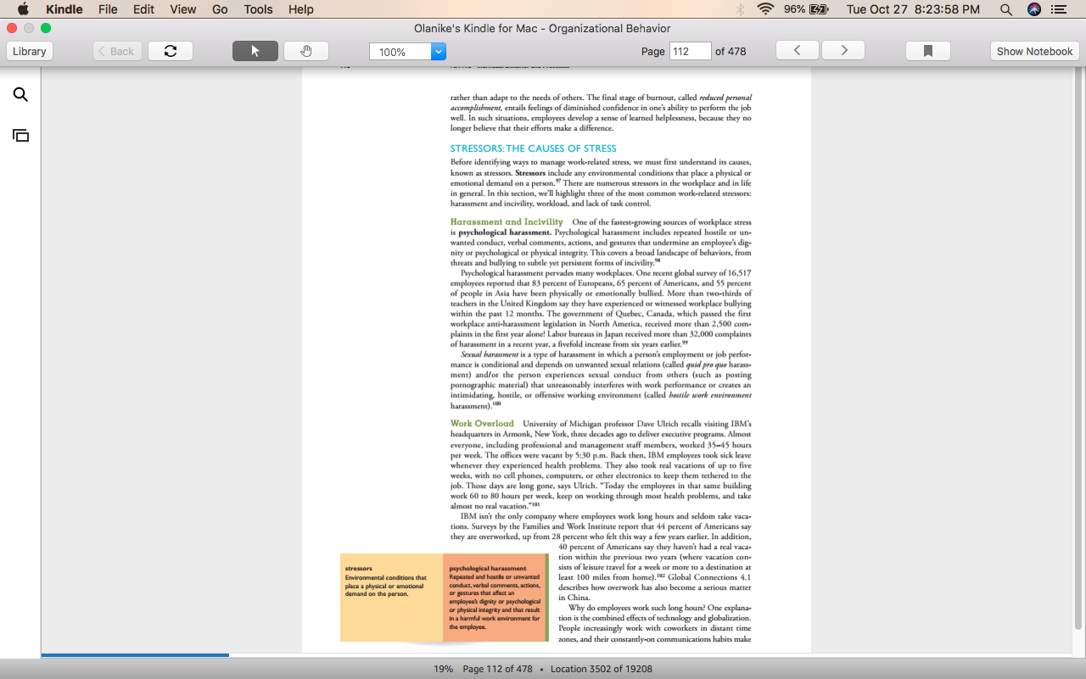This screenshot has height=679, width=1086.
Task: Open the View menu
Action: pyautogui.click(x=182, y=9)
